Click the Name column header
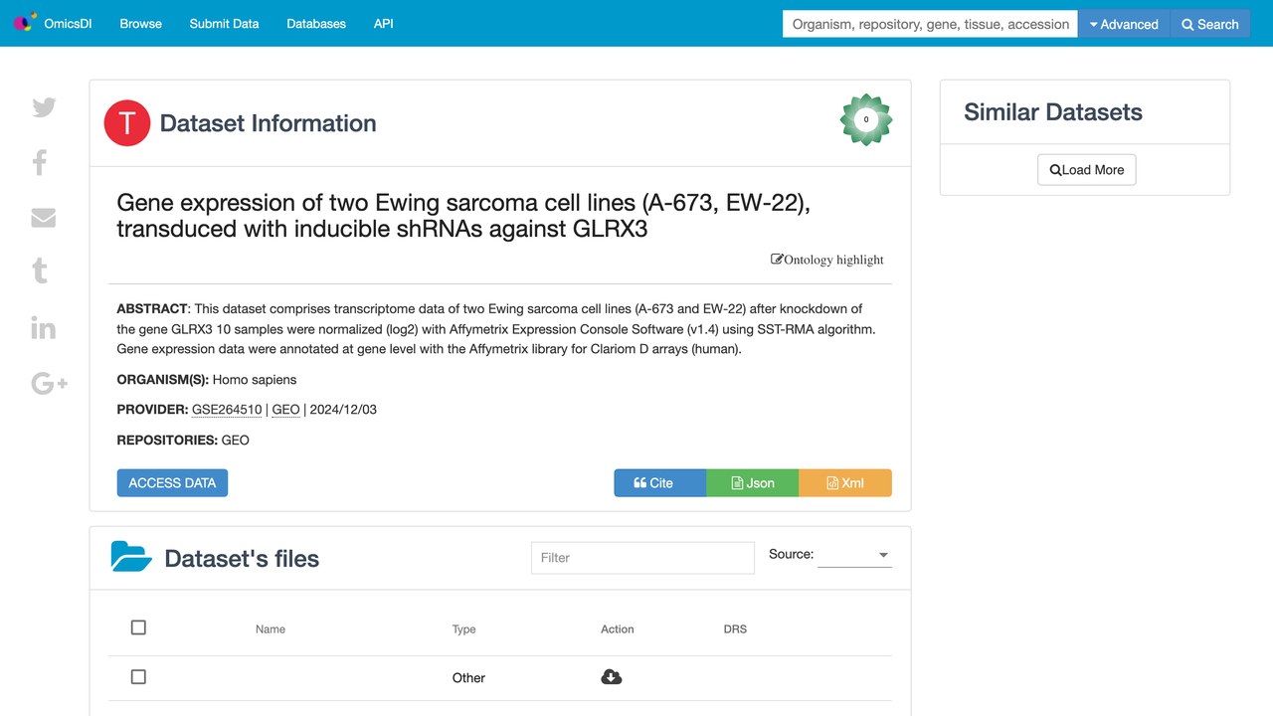This screenshot has height=716, width=1273. coord(271,629)
